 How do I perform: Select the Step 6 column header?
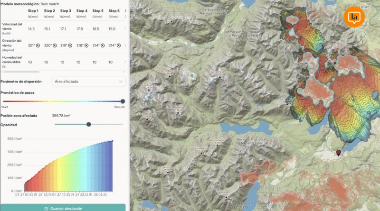coord(114,10)
